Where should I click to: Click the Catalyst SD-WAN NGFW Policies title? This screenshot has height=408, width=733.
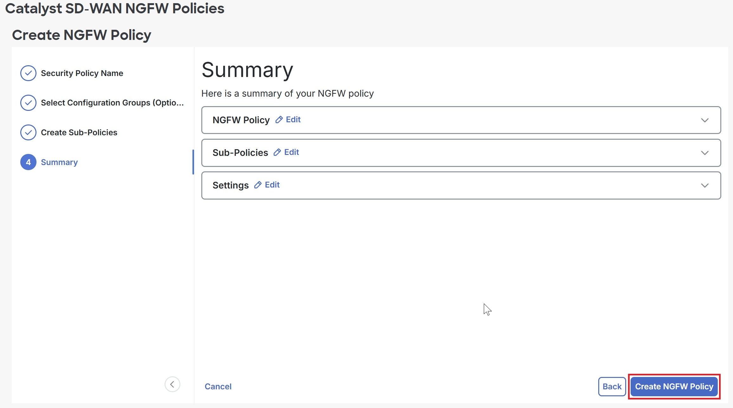(114, 8)
